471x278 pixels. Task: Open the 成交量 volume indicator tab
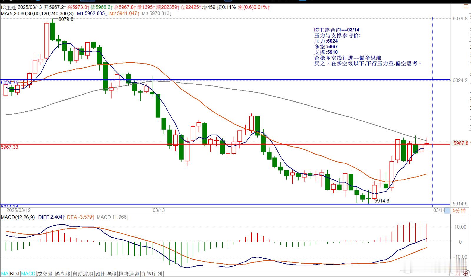(45, 274)
